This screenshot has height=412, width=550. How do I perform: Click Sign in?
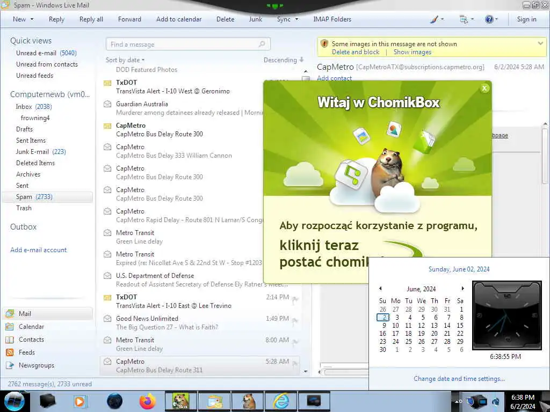tap(526, 19)
